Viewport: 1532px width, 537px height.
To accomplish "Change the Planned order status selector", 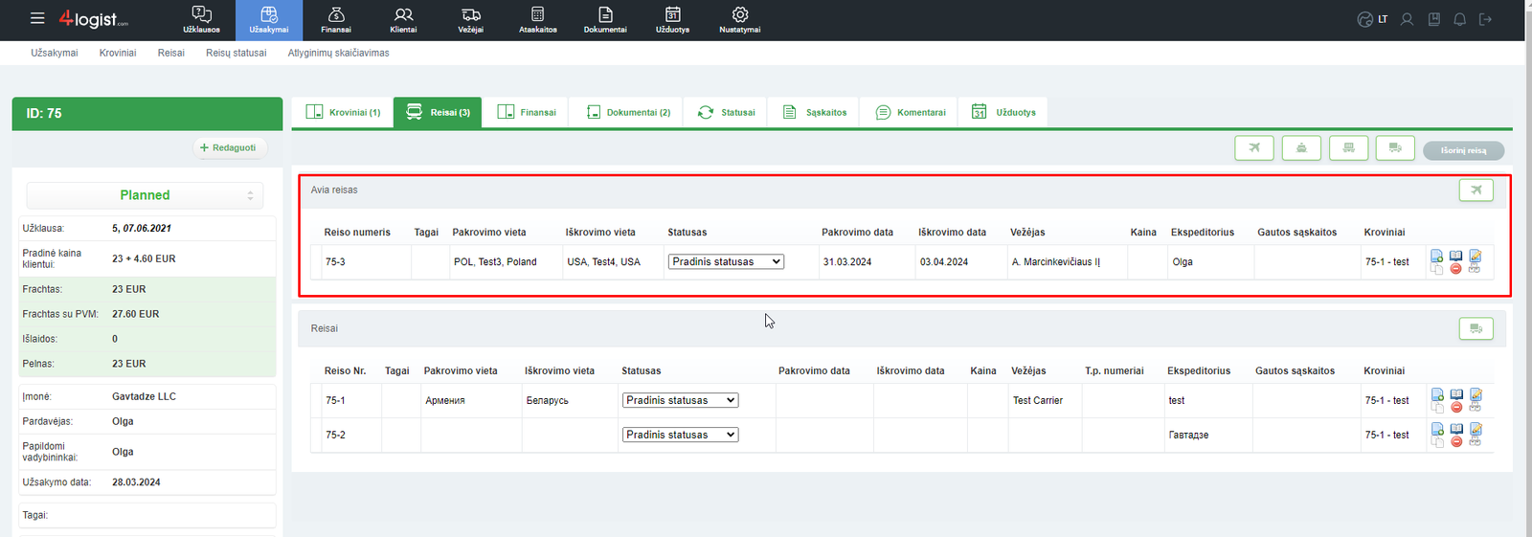I will coord(145,195).
